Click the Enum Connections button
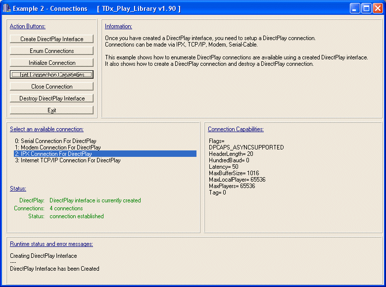 pos(51,50)
